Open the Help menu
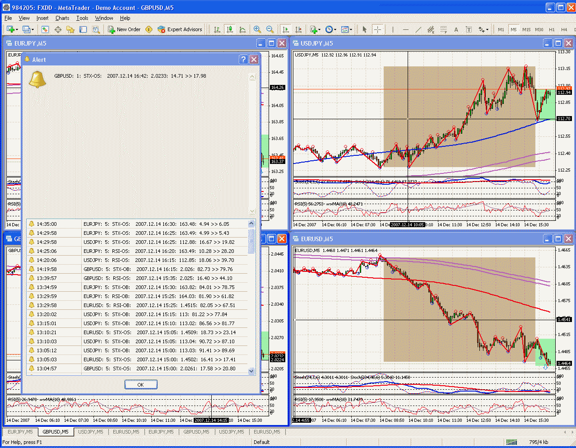Viewport: 576px width, 448px height. click(x=125, y=18)
